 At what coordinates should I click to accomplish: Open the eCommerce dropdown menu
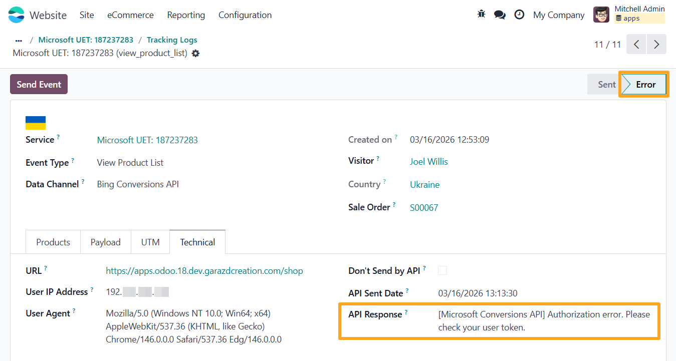130,15
